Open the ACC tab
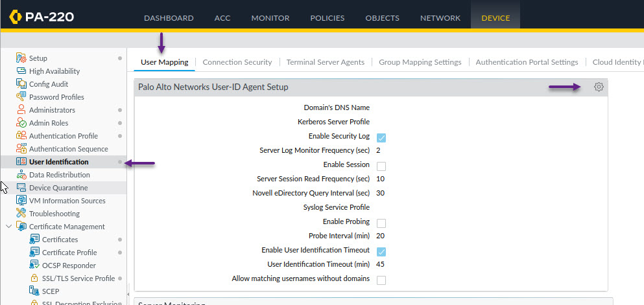This screenshot has width=644, height=305. (222, 18)
